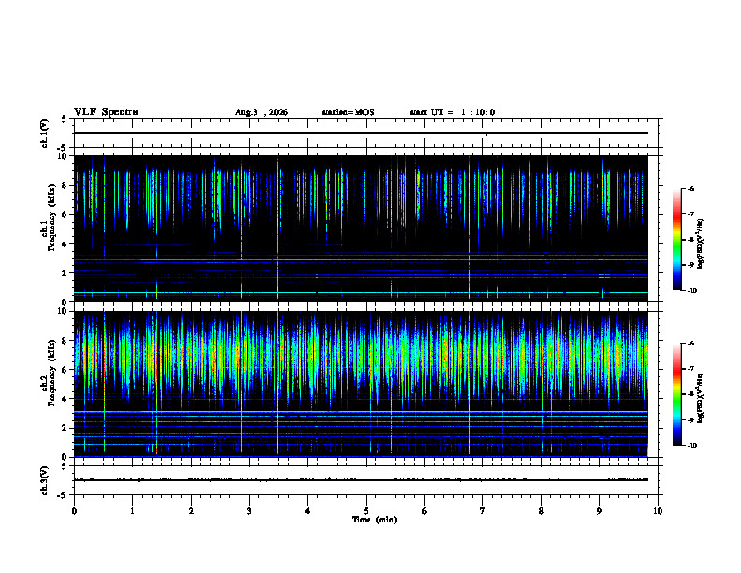741x573 pixels.
Task: Click the "station=MOS" header label
Action: pos(348,112)
